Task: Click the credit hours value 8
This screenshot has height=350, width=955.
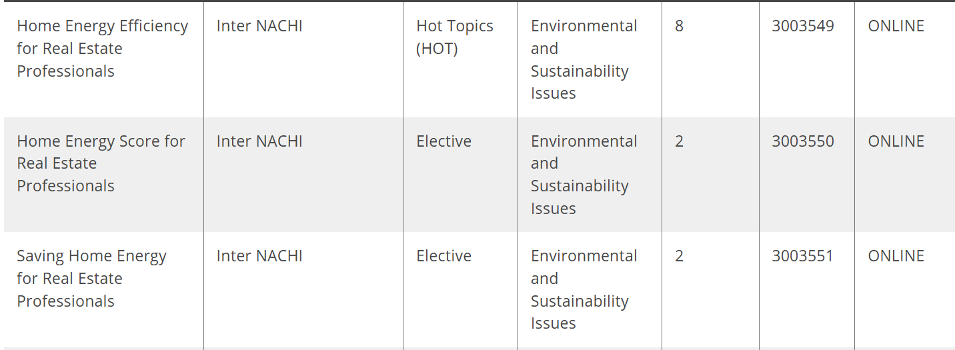Action: [679, 26]
